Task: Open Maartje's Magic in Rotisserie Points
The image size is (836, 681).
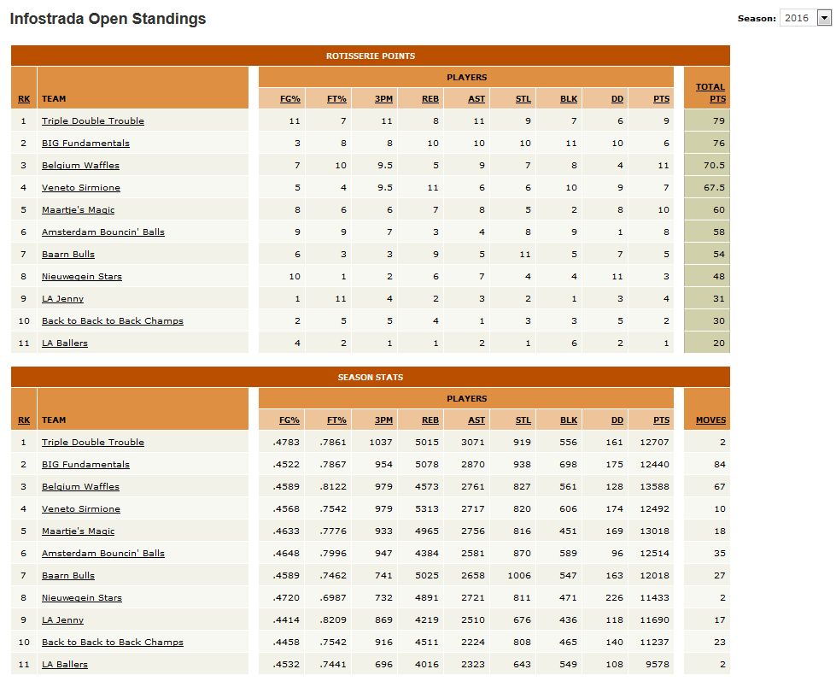Action: pyautogui.click(x=79, y=209)
